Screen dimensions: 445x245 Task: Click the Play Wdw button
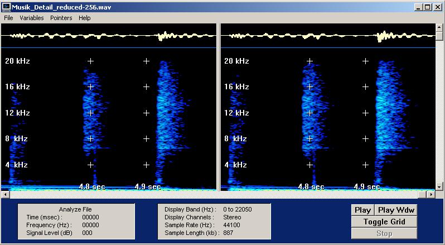click(x=396, y=210)
